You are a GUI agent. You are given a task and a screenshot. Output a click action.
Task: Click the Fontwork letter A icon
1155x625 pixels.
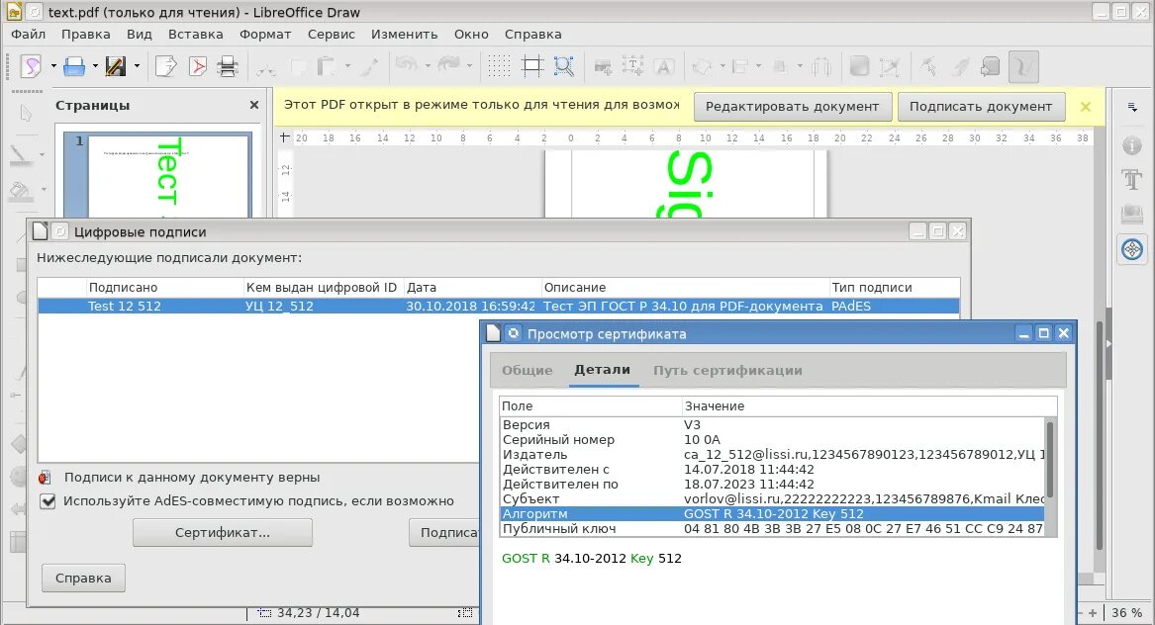tap(664, 67)
